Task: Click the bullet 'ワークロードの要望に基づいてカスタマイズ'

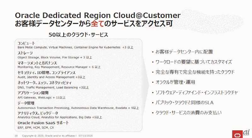Action: click(x=194, y=62)
